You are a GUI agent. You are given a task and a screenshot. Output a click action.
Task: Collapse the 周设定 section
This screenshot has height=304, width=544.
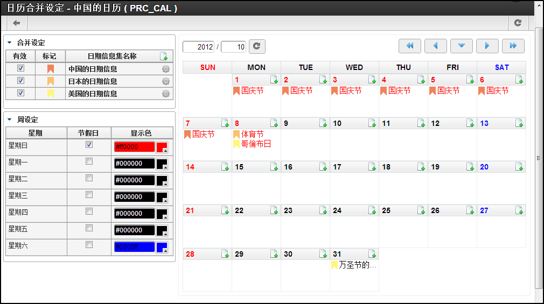pyautogui.click(x=9, y=119)
